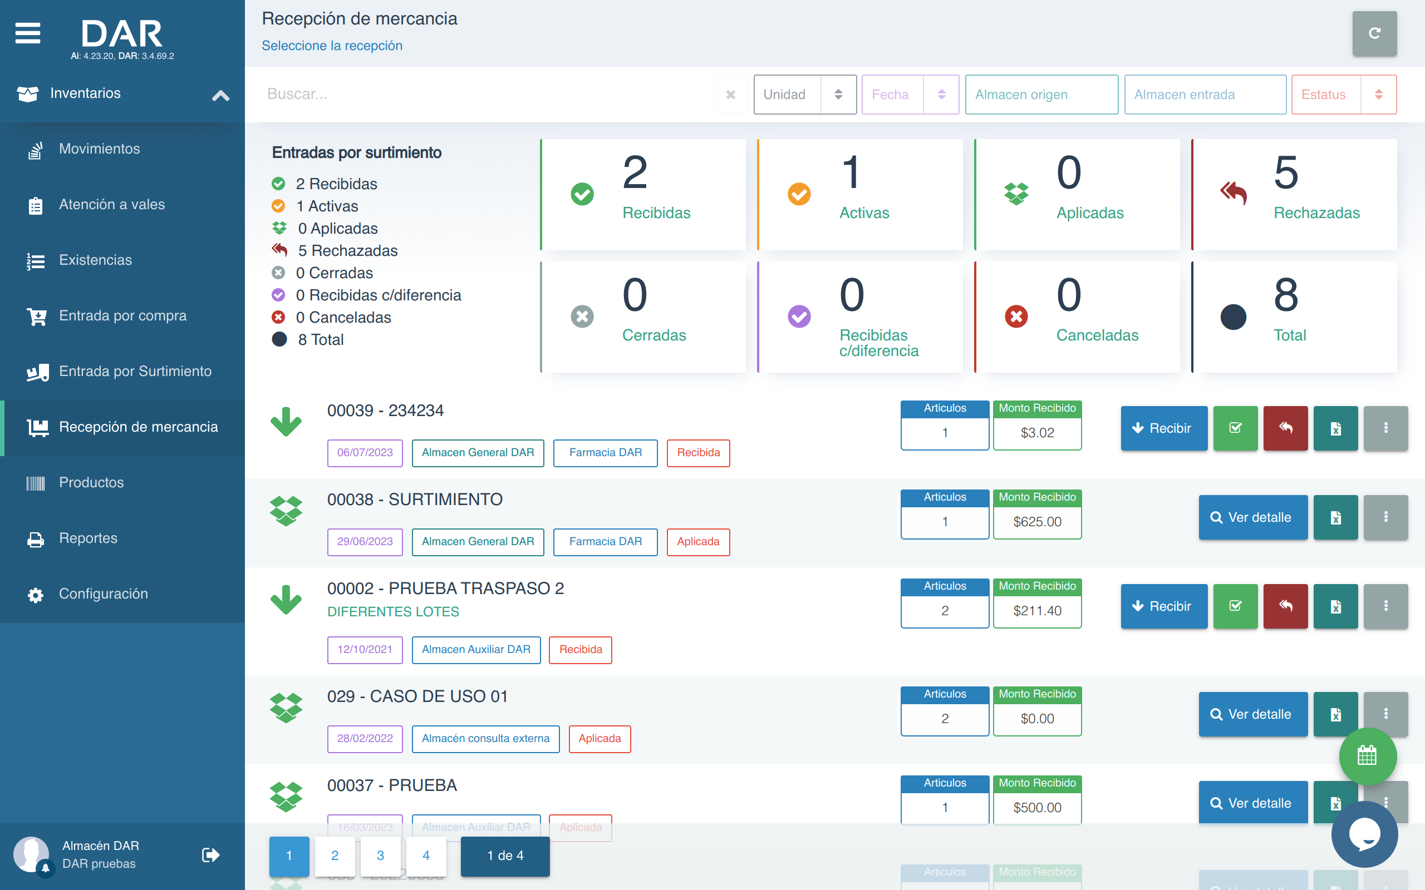
Task: Click the $625.00 Monto Recibido value
Action: point(1037,522)
